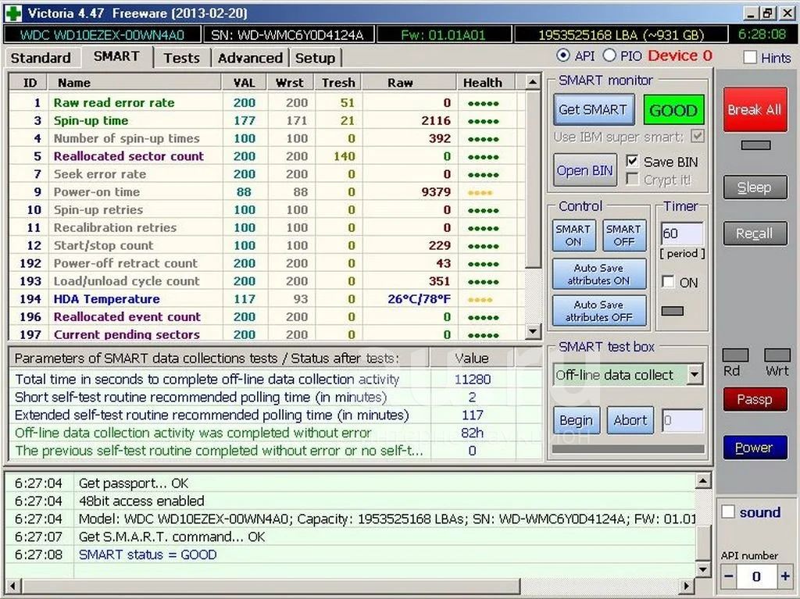Open the Advanced tab

coord(250,58)
